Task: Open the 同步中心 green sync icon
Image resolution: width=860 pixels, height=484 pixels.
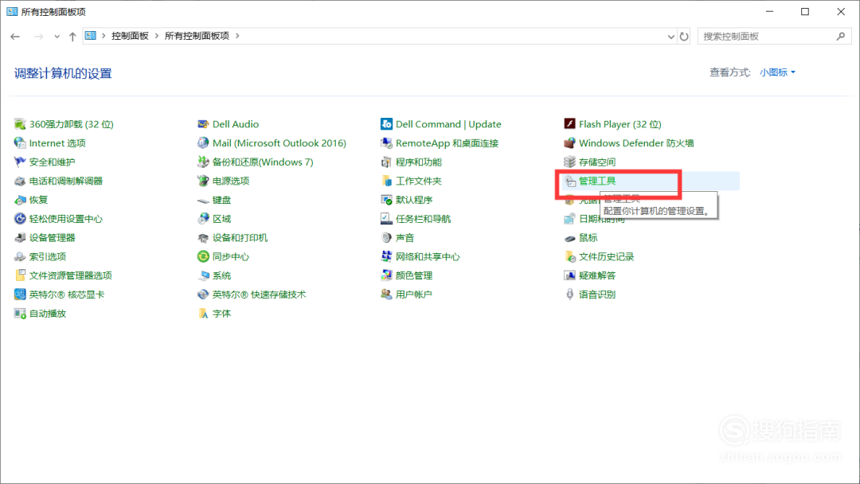Action: coord(203,256)
